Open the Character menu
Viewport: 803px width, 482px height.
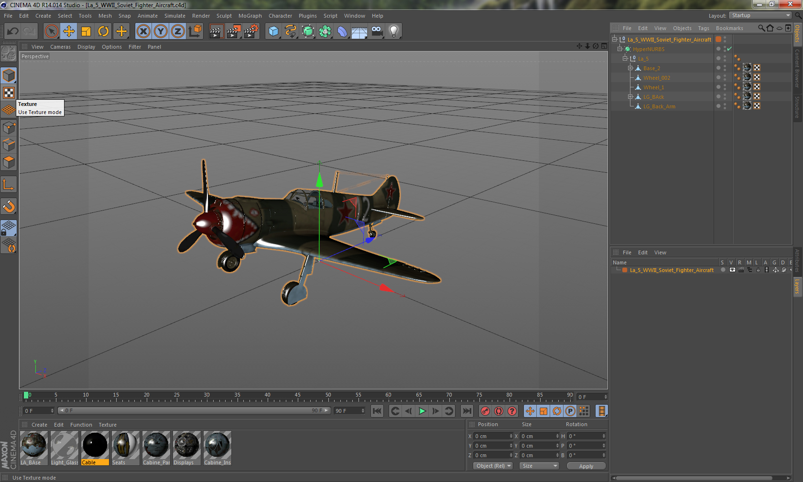tap(280, 16)
